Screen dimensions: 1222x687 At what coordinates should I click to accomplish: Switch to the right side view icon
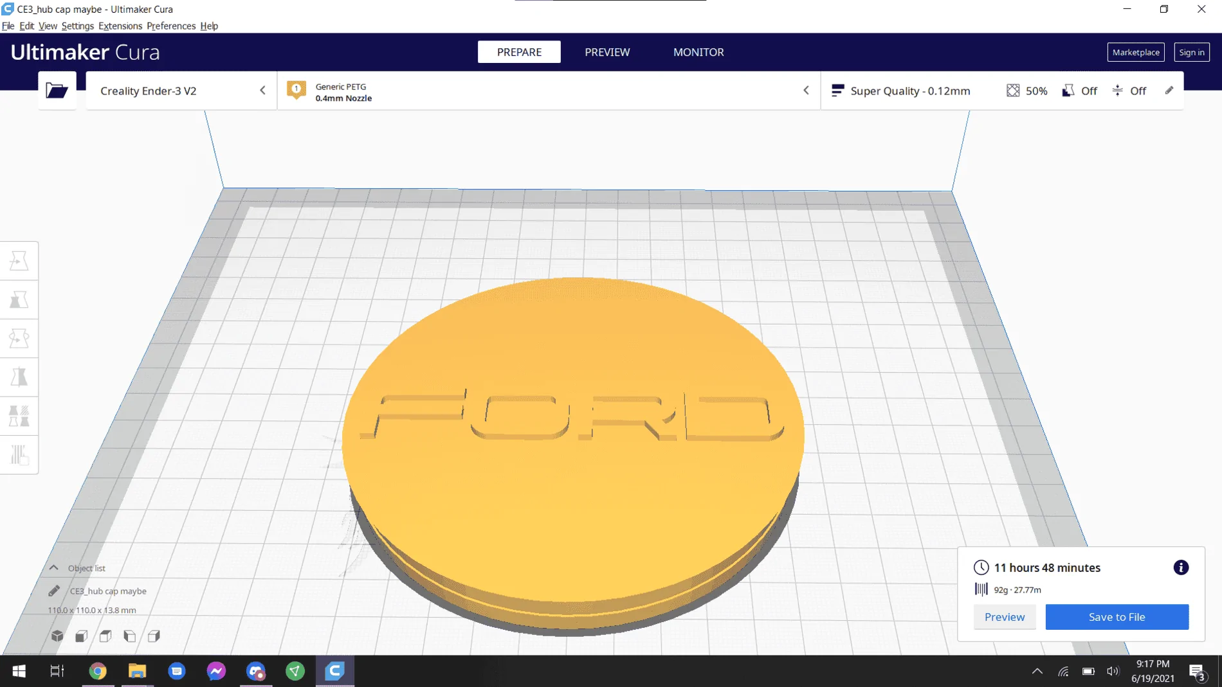154,636
